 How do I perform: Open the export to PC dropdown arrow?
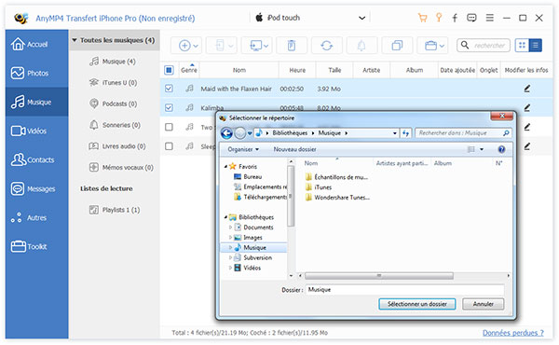[x=266, y=46]
